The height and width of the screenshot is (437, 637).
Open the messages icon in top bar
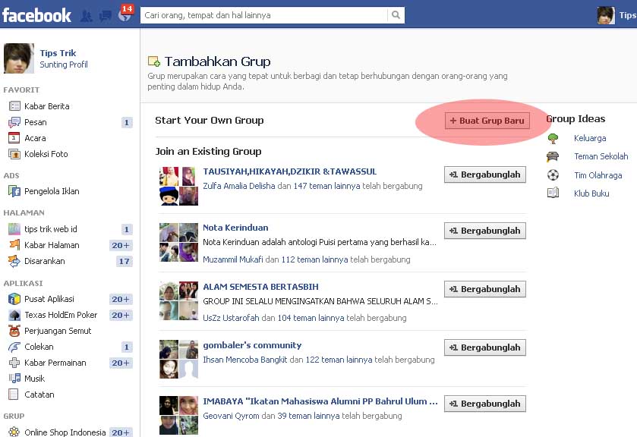point(106,16)
